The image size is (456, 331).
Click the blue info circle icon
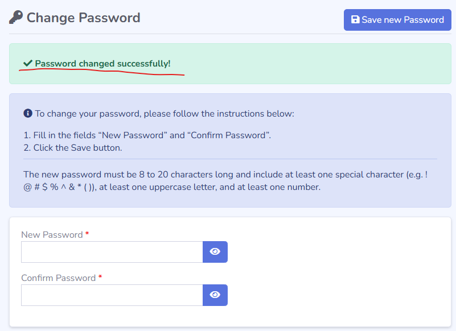pyautogui.click(x=27, y=113)
